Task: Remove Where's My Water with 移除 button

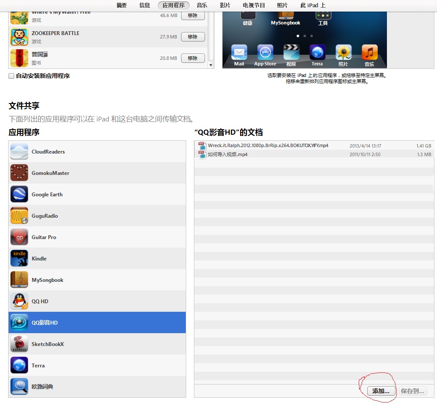Action: pos(193,15)
